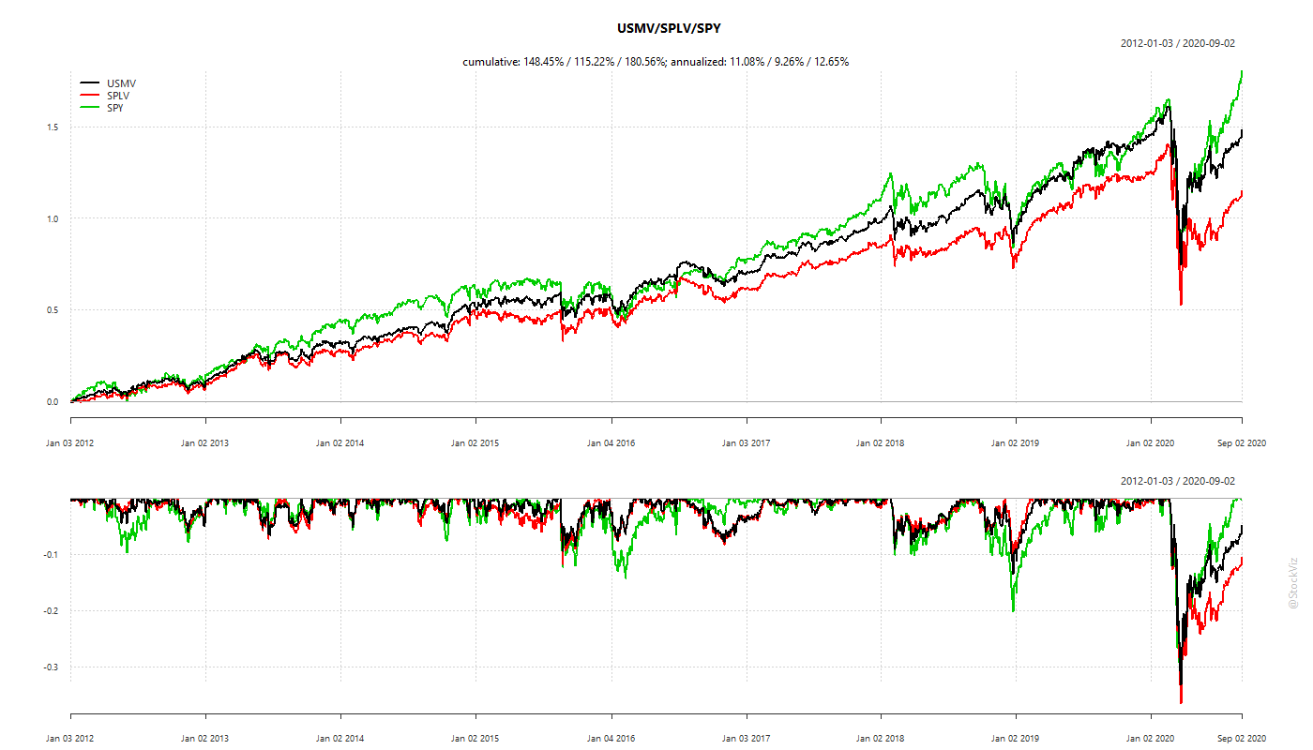This screenshot has width=1313, height=750.
Task: Click Jan 02 2018 on drawdown chart axis
Action: tap(882, 739)
